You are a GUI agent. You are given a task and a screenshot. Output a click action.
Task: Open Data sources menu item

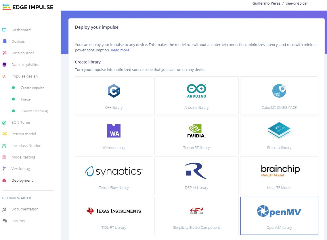(x=23, y=53)
